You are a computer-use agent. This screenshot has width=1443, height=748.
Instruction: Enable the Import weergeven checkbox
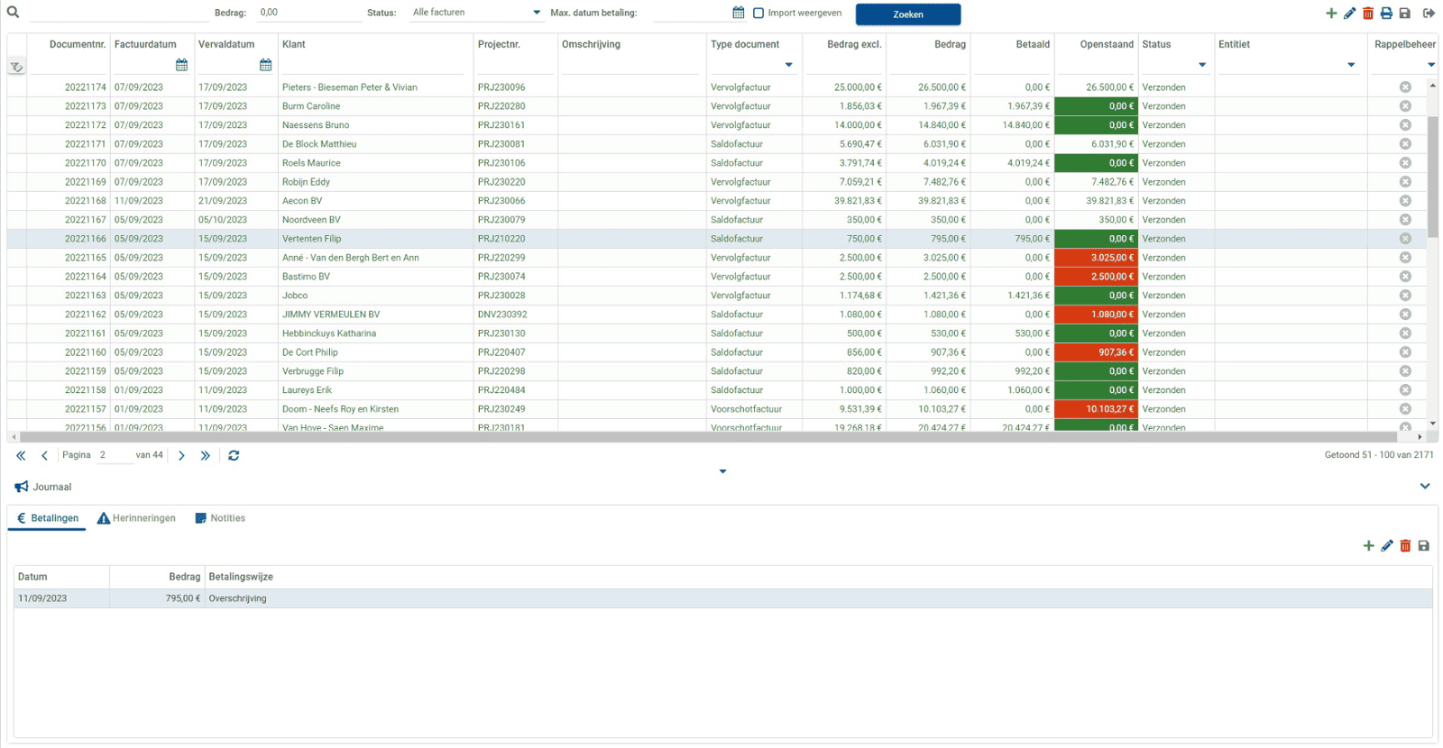758,14
